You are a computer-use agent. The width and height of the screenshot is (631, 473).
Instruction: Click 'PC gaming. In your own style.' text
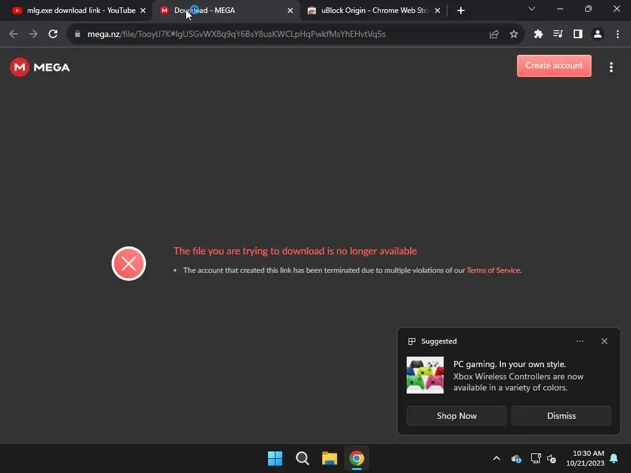[510, 364]
